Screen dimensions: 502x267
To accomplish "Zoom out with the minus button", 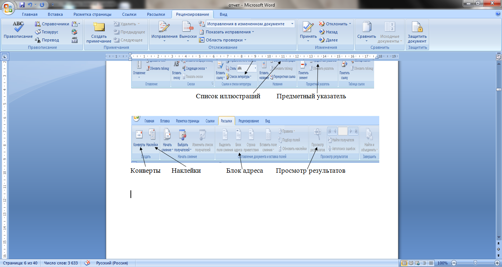I will coord(454,263).
